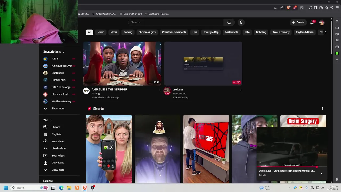Click the YouTube search magnifier button
341x192 pixels.
tap(229, 22)
